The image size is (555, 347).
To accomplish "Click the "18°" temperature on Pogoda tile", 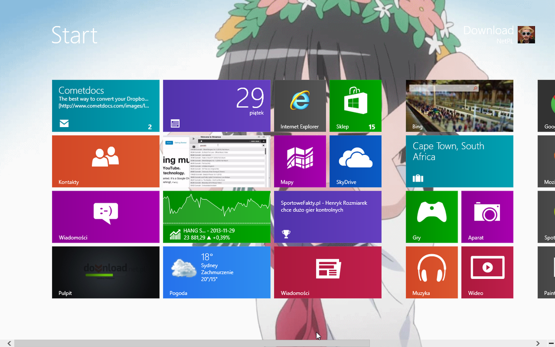I will (207, 257).
